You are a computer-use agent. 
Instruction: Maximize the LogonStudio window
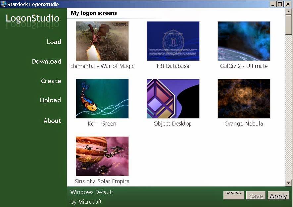(280, 4)
